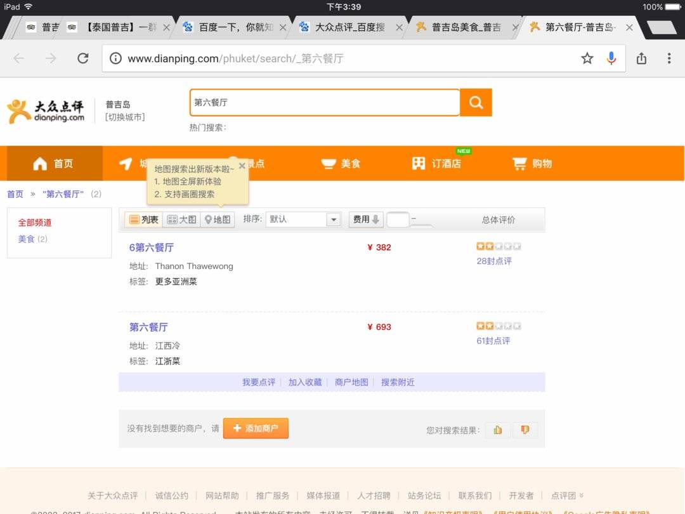
Task: Open the 6第六餐厅 restaurant link
Action: click(151, 247)
